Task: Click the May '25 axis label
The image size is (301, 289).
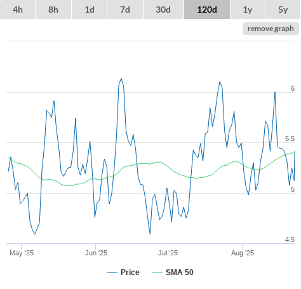Action: click(22, 253)
